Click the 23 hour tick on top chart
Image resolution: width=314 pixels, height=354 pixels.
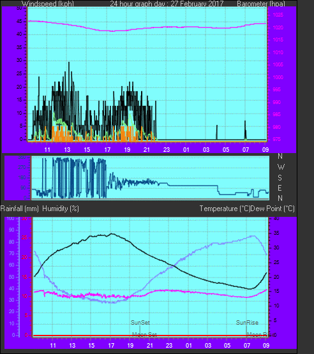pyautogui.click(x=167, y=150)
